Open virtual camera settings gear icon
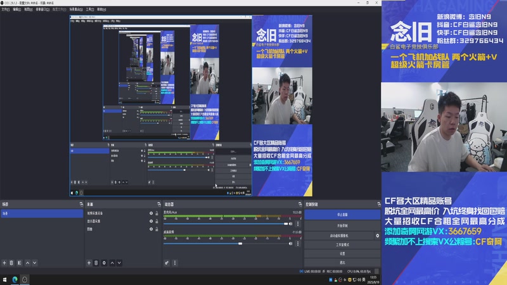 click(377, 236)
